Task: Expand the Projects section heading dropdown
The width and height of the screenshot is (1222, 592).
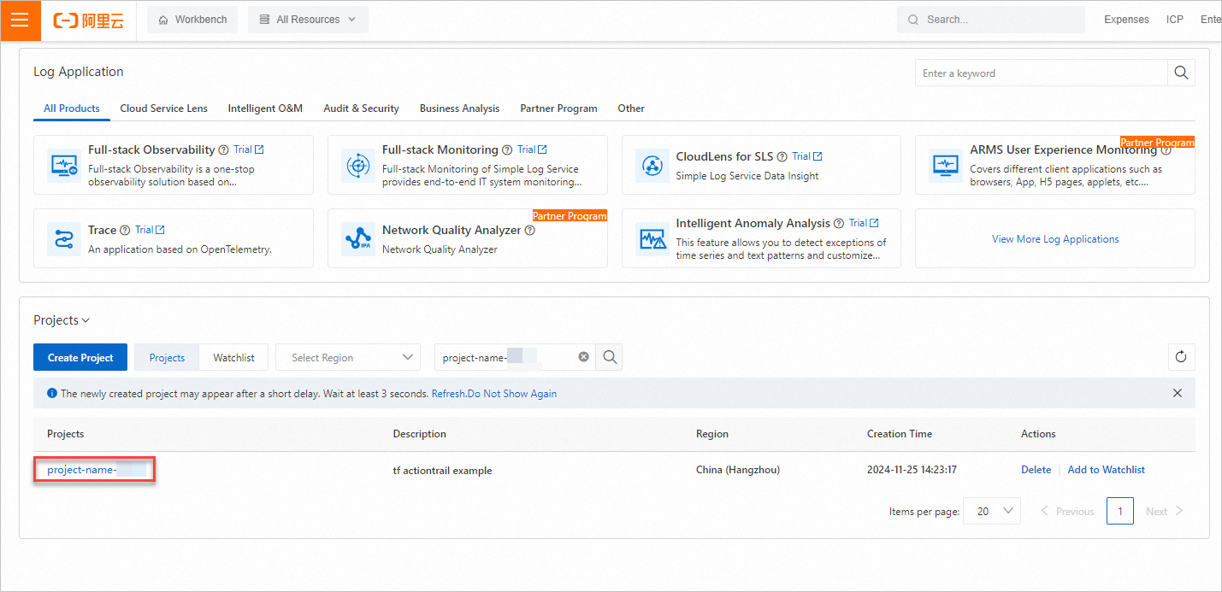Action: [62, 320]
